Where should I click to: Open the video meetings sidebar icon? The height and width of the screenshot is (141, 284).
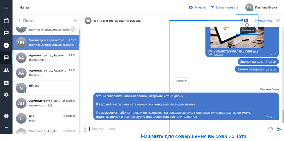point(6,33)
